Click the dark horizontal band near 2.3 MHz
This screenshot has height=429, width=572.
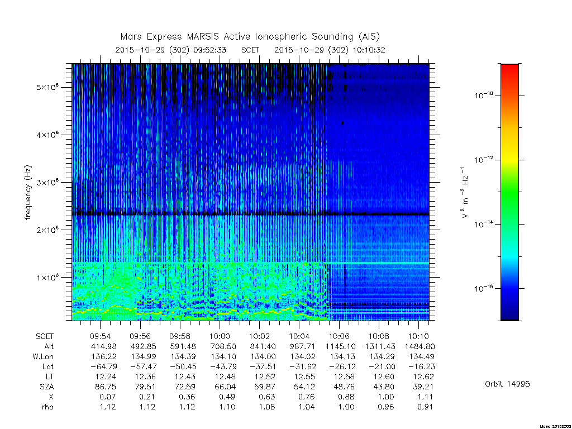coord(250,213)
